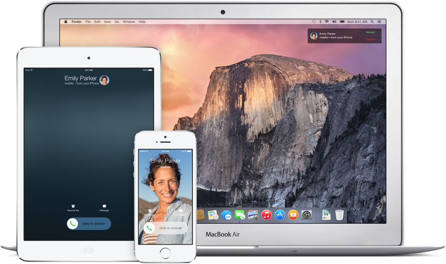Click the battery status icon
The width and height of the screenshot is (446, 264).
tap(342, 22)
